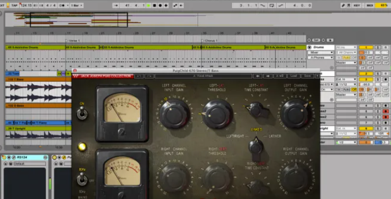The height and width of the screenshot is (199, 391).
Task: Click the next locator arrow icon
Action: [323, 40]
